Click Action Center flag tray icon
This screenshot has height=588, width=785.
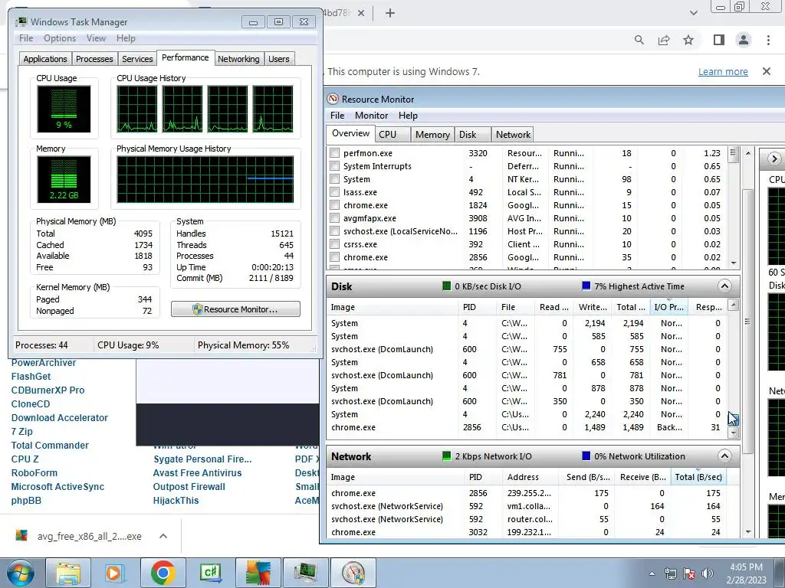689,573
